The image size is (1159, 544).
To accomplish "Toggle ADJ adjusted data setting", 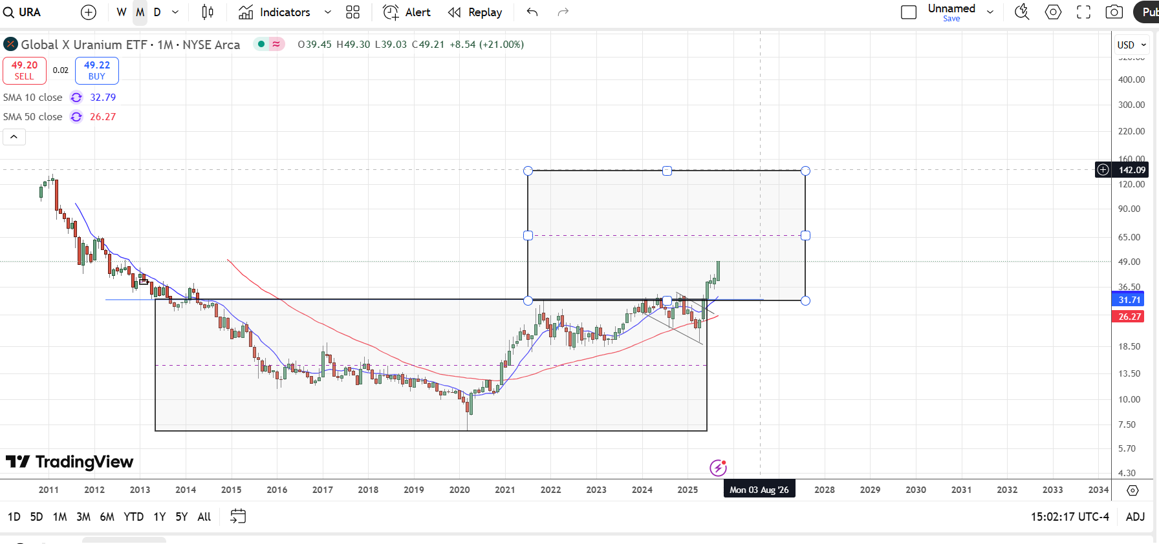I will 1135,516.
